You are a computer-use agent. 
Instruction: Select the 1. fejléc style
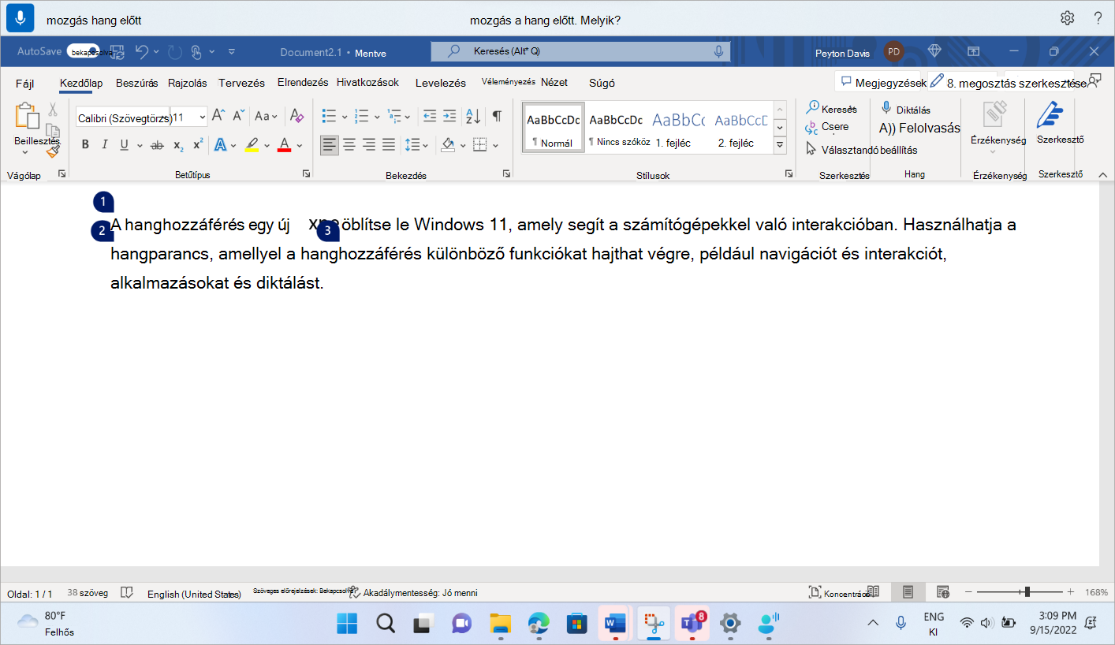677,128
